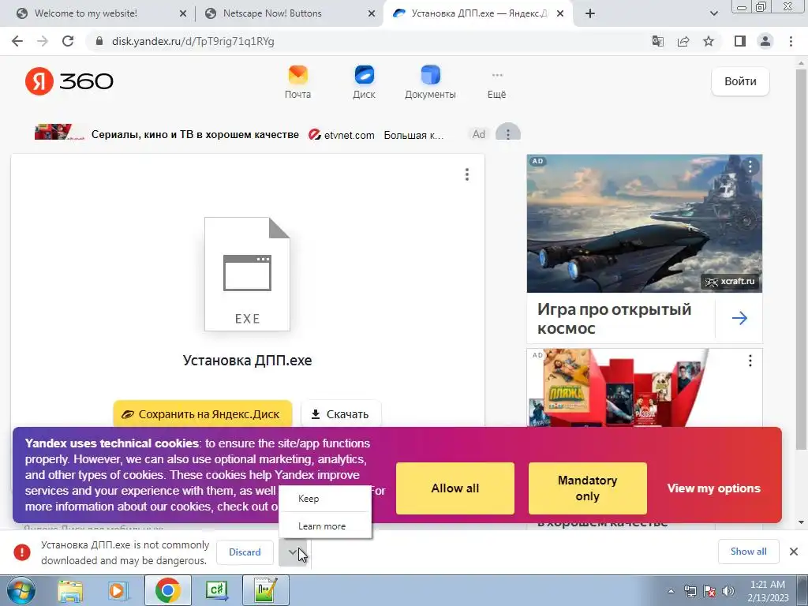This screenshot has width=808, height=606.
Task: Close the download bar with the X
Action: (x=794, y=552)
